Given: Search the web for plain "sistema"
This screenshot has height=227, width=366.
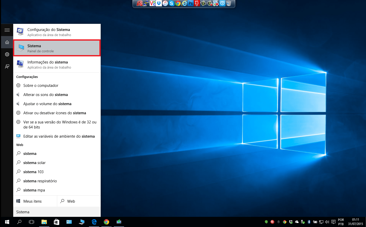Looking at the screenshot, I should tap(57, 154).
